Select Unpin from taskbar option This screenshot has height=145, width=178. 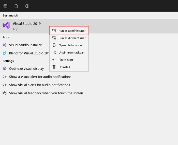pyautogui.click(x=69, y=52)
